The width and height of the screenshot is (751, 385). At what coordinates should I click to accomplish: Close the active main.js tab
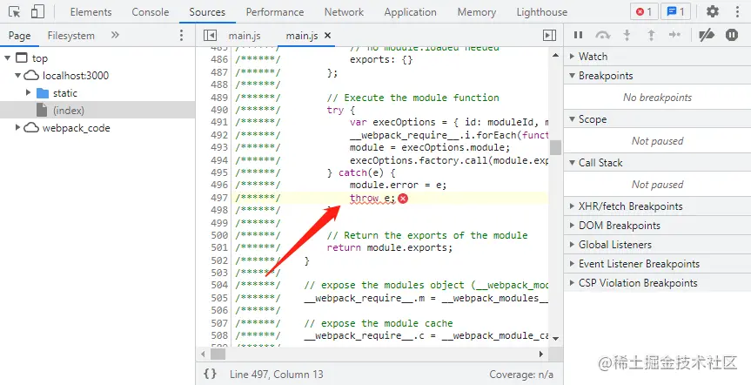click(327, 35)
